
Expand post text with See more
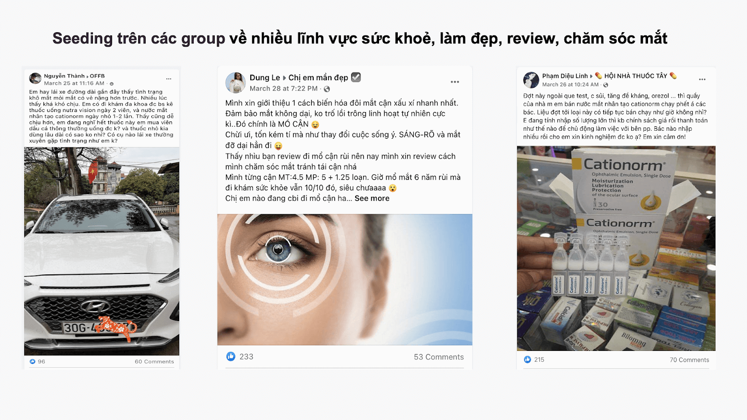point(372,198)
